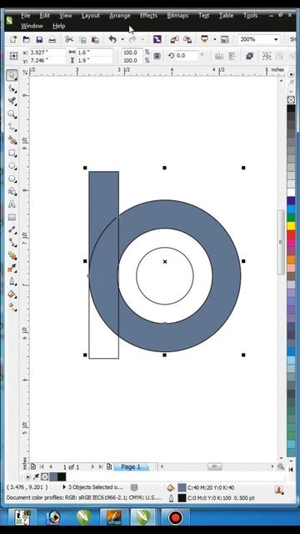The image size is (300, 534).
Task: Click the Import icon
Action: pos(174,39)
